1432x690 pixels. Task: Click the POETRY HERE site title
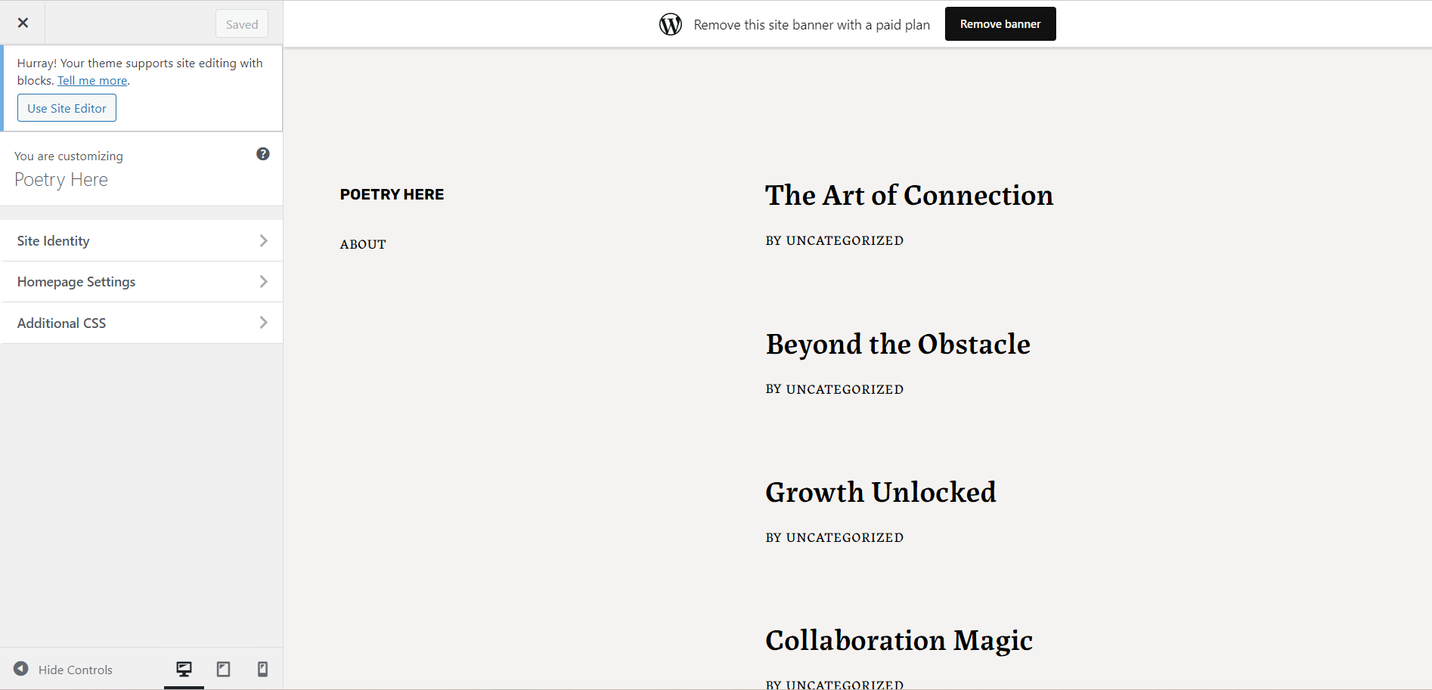pos(392,194)
